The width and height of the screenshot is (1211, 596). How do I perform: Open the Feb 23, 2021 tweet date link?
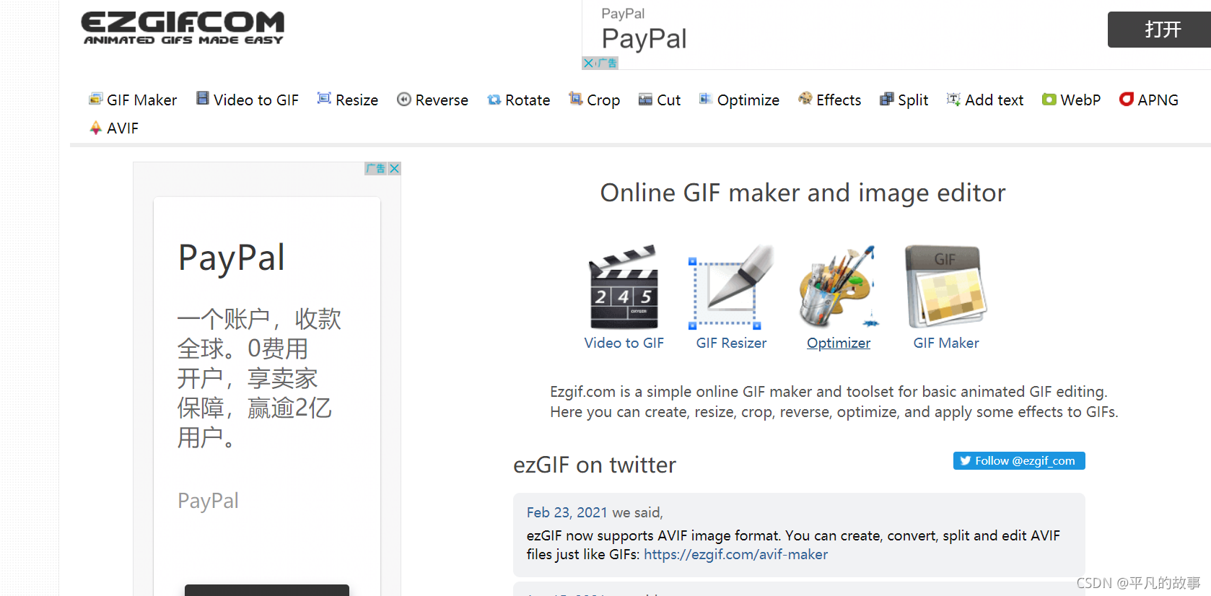pos(567,513)
